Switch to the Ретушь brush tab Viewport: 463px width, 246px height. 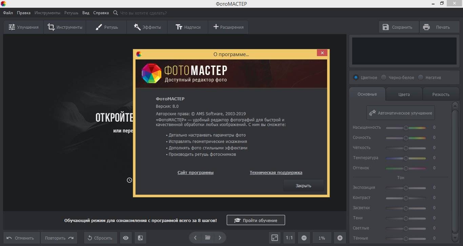click(106, 27)
